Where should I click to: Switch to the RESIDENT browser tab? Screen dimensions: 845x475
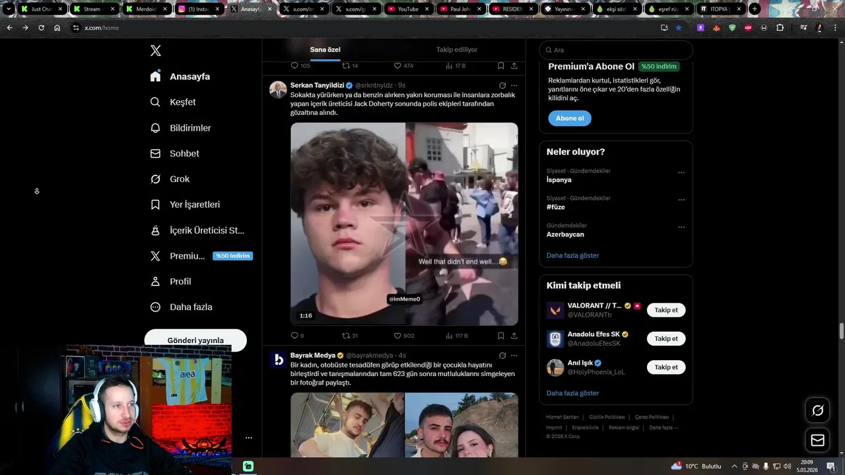(512, 9)
